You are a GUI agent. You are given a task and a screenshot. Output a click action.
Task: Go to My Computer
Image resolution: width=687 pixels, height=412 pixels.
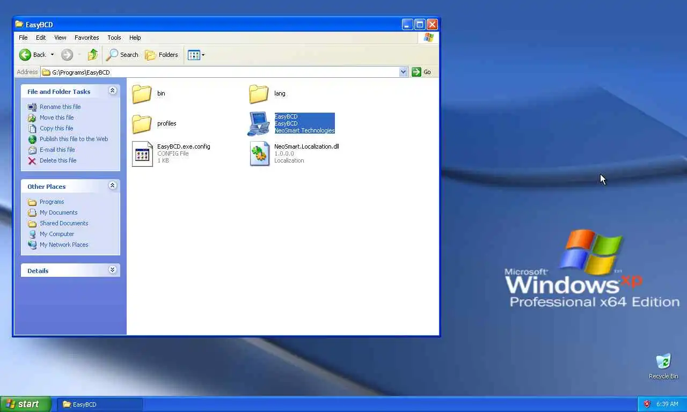point(57,234)
